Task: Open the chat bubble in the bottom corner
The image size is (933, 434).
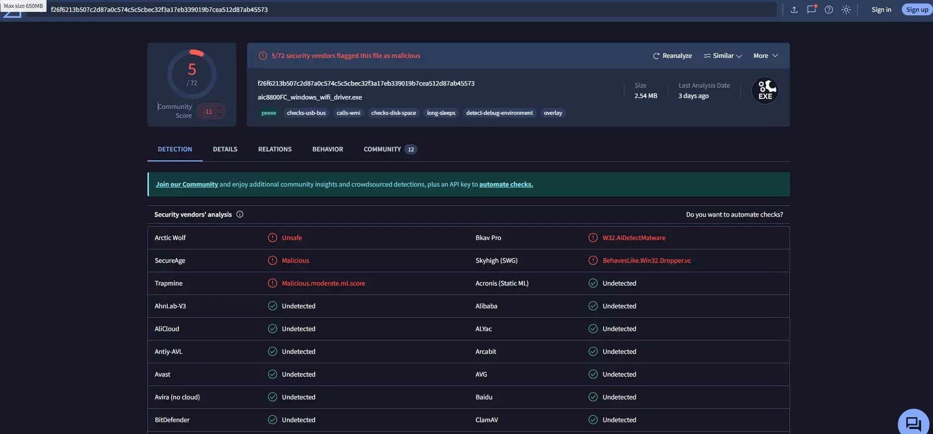Action: coord(913,423)
